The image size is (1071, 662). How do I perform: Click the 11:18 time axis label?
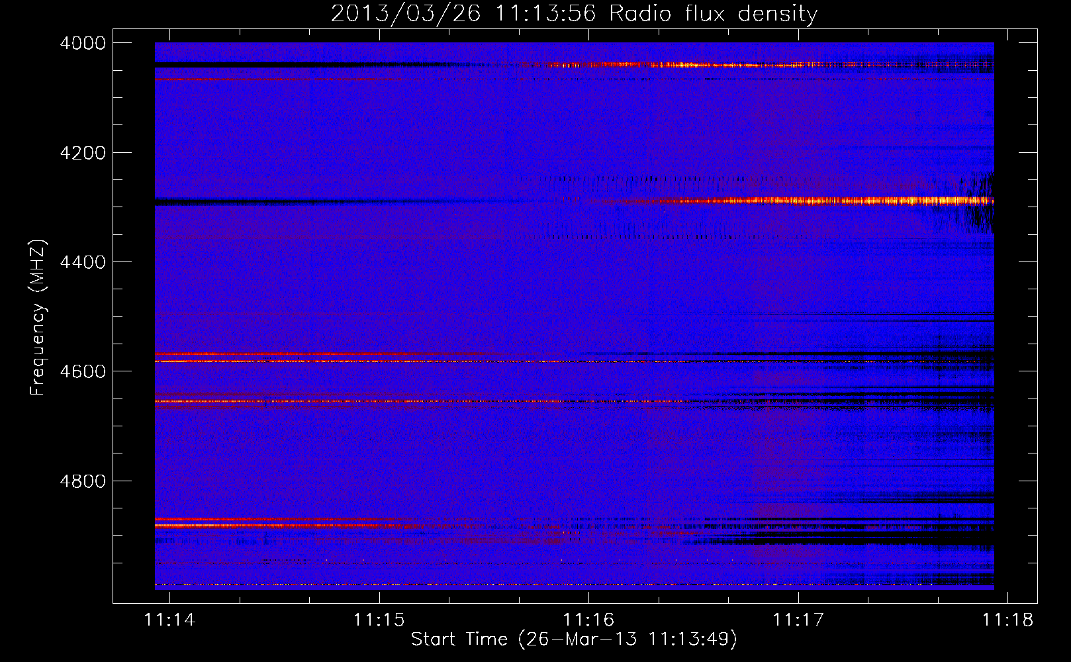1007,620
